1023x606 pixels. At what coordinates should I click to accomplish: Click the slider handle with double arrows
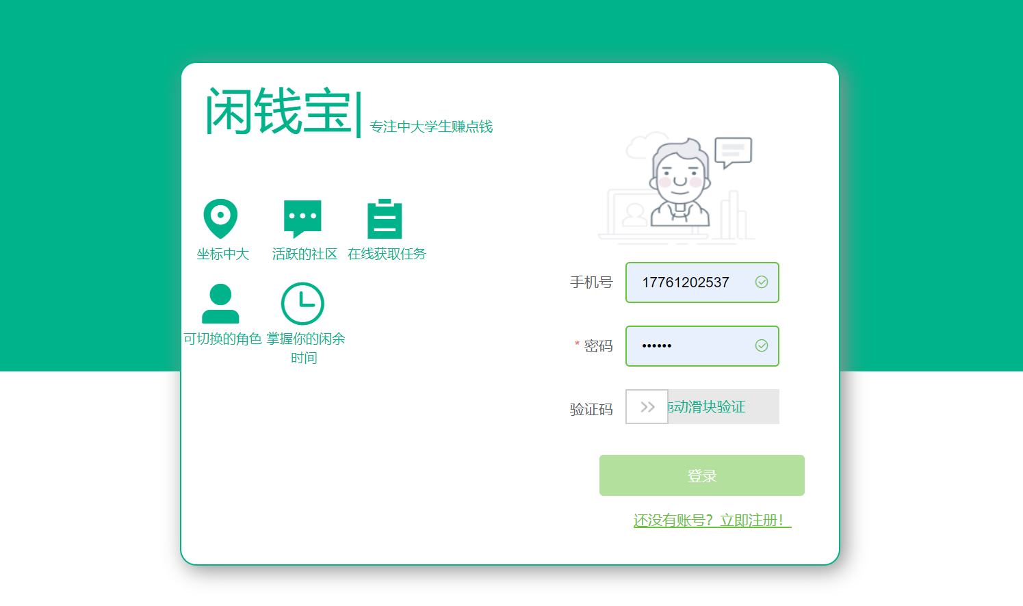[647, 407]
